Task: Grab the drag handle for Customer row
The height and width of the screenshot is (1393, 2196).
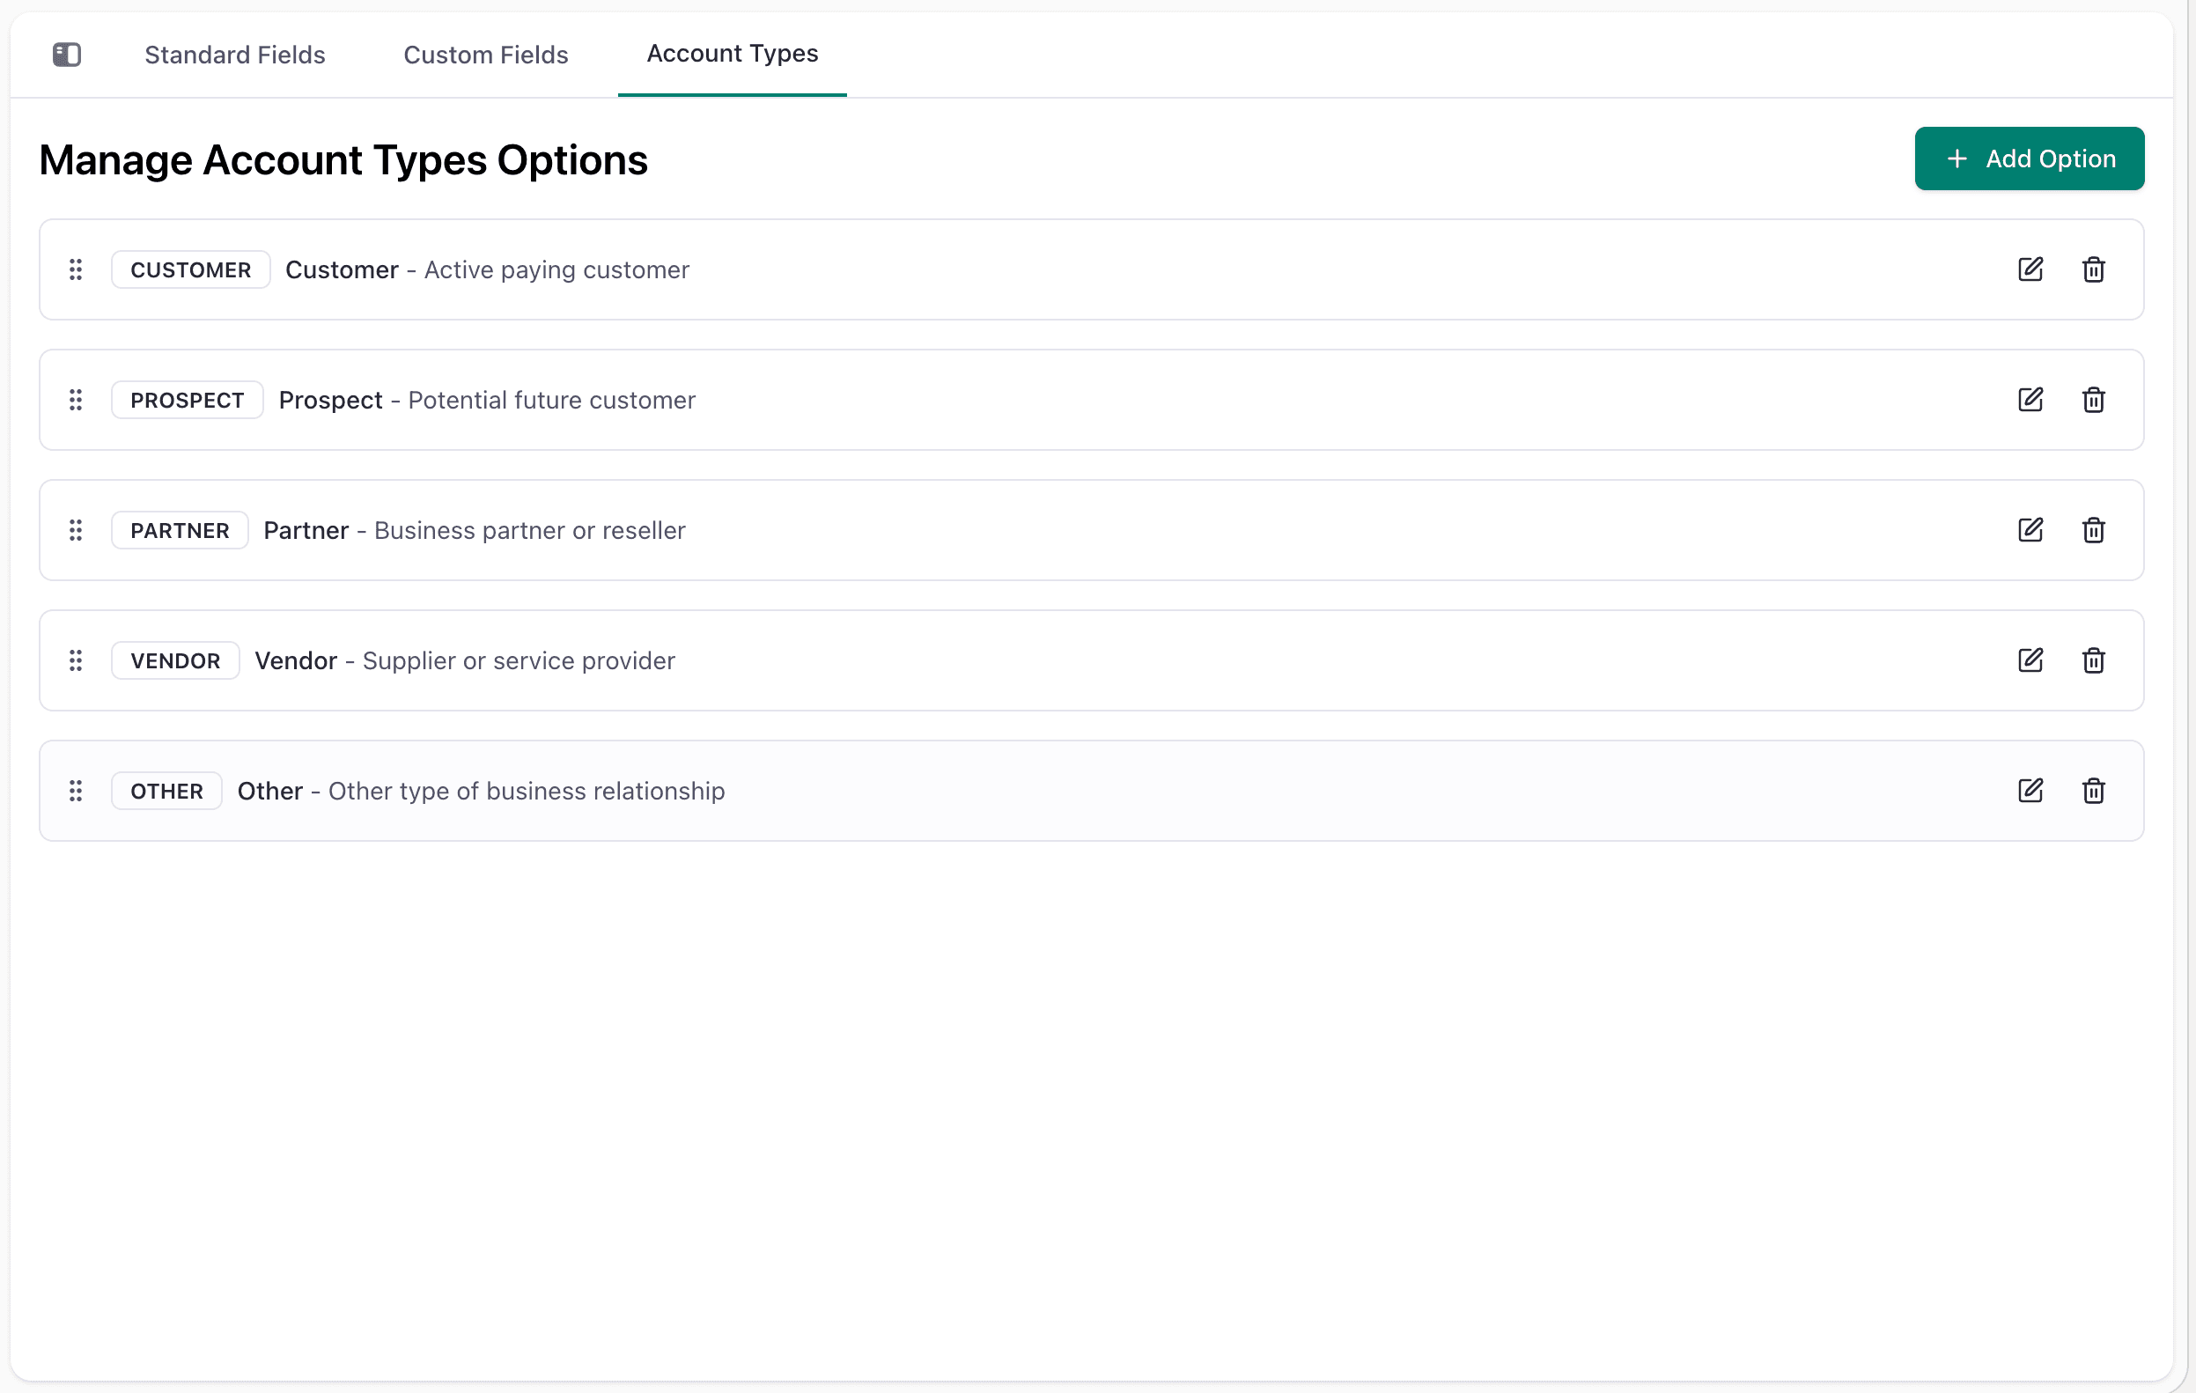Action: pos(76,270)
